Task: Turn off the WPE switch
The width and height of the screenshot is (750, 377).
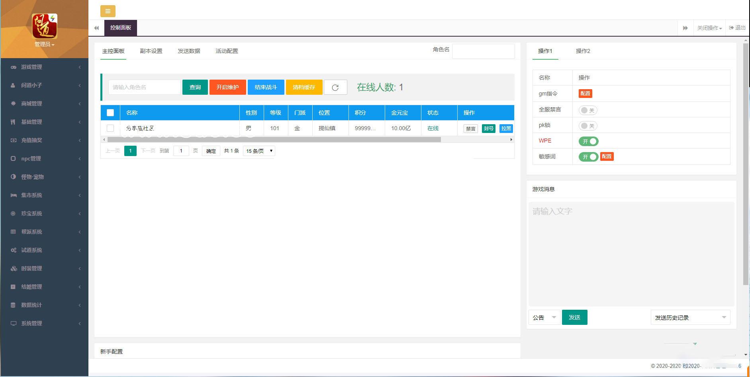Action: pos(588,141)
